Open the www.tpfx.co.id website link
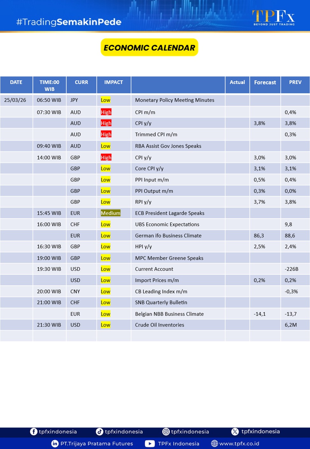 239,443
